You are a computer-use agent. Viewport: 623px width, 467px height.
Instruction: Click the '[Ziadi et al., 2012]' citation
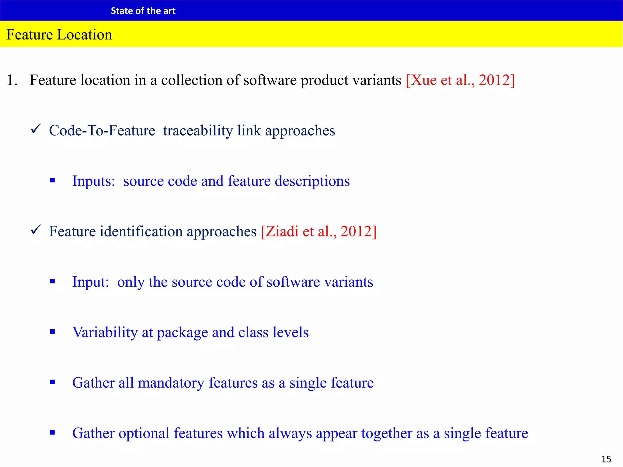tap(319, 232)
